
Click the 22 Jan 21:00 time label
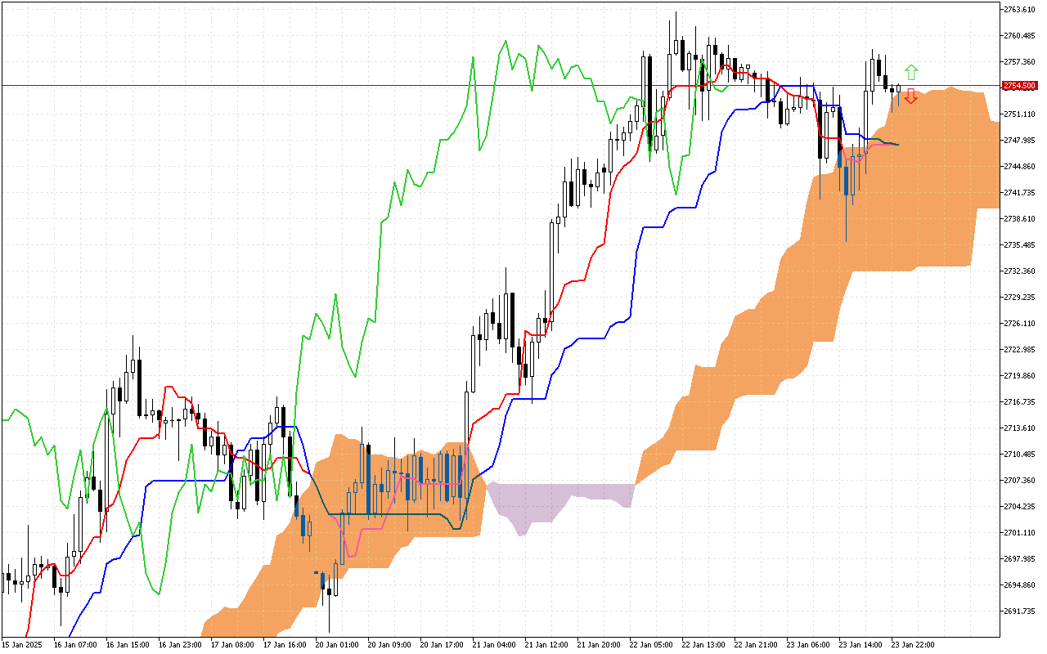pyautogui.click(x=755, y=645)
